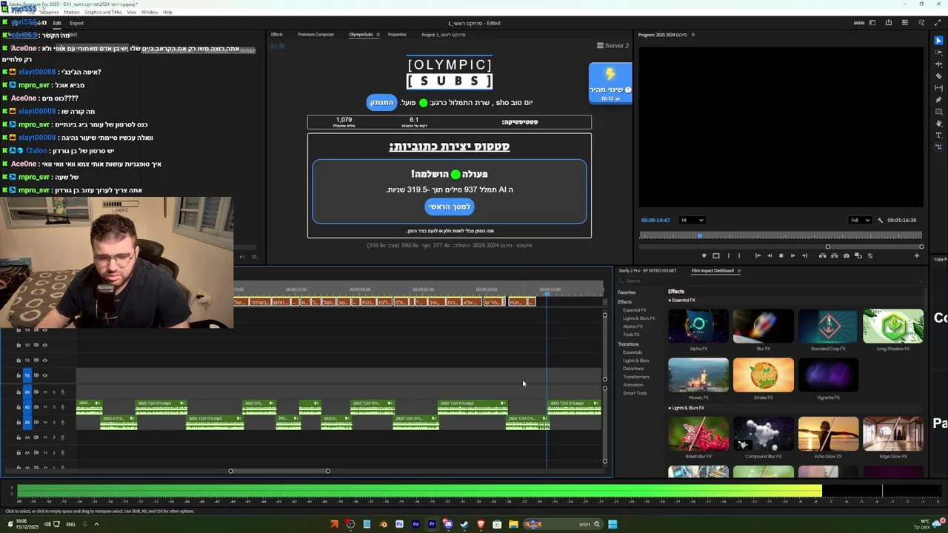Viewport: 948px width, 533px height.
Task: Switch to Premiere Composer tab
Action: point(316,35)
